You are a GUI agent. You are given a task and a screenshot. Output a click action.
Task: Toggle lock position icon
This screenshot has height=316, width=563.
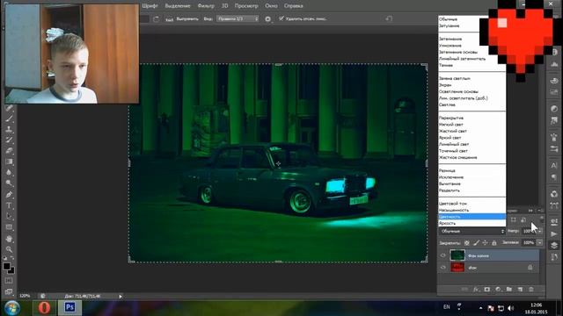[485, 243]
